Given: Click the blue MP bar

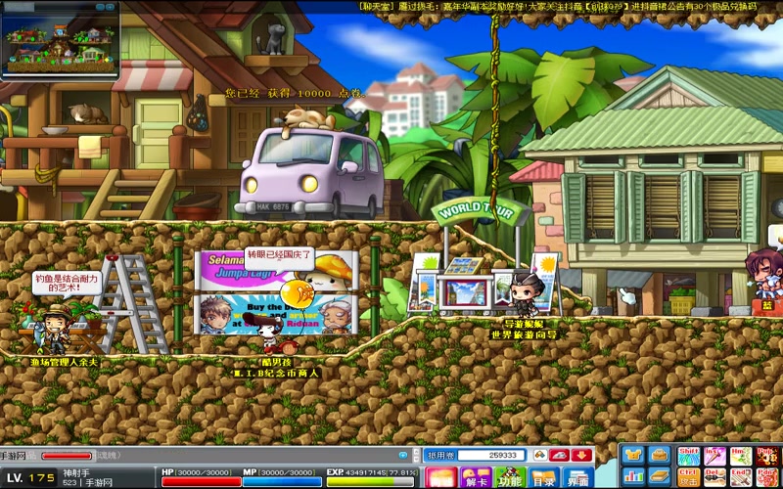Looking at the screenshot, I should pos(282,481).
